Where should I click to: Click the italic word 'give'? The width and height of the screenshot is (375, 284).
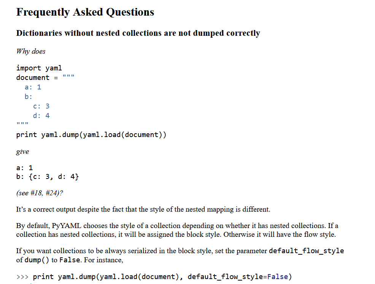22,152
